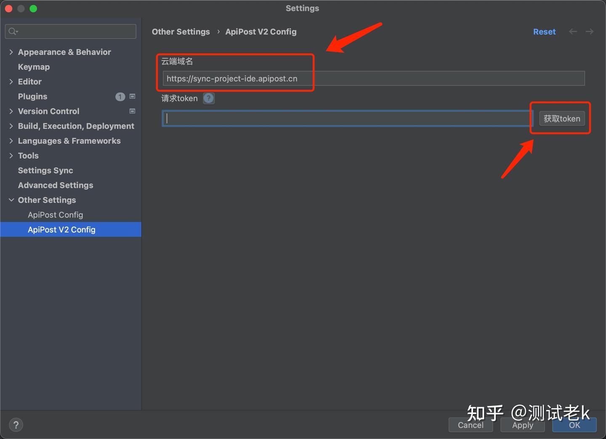Click the forward navigation arrow
606x439 pixels.
(x=590, y=32)
